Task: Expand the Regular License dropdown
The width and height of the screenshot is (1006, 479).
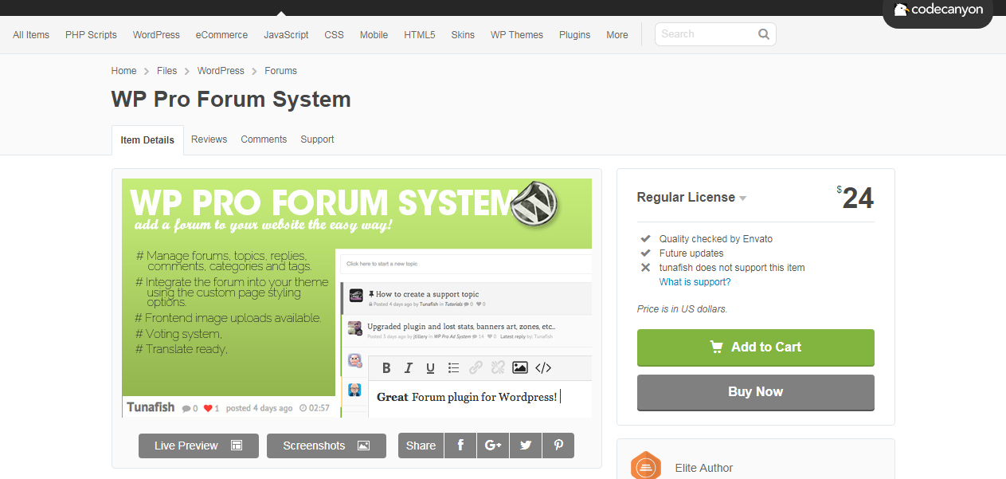Action: pos(691,198)
